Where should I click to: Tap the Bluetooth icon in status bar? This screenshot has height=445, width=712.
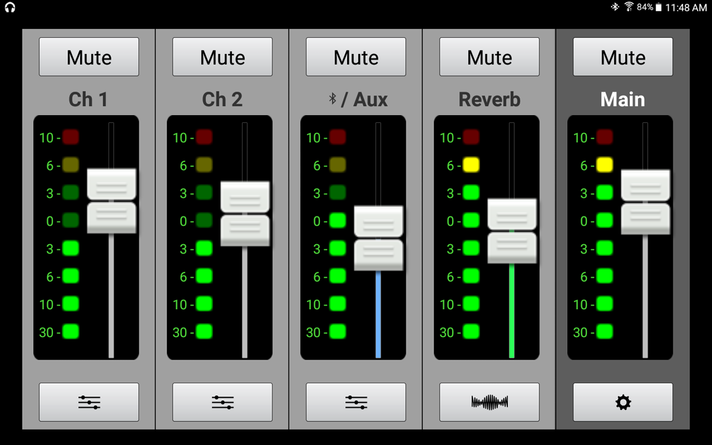click(x=615, y=7)
